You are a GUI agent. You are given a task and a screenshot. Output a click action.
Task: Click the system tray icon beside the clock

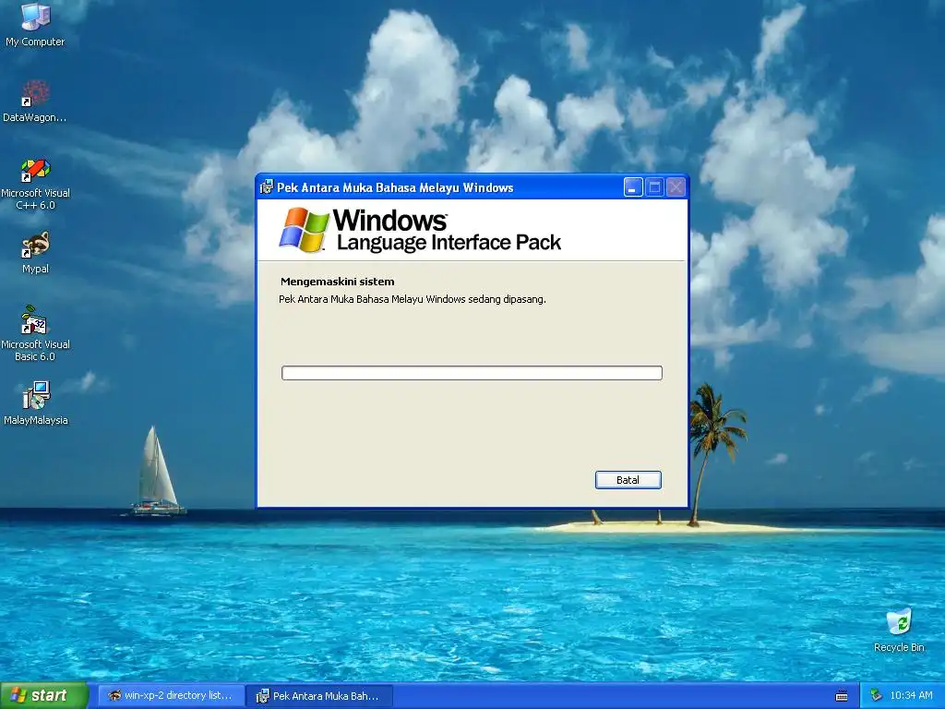coord(876,696)
